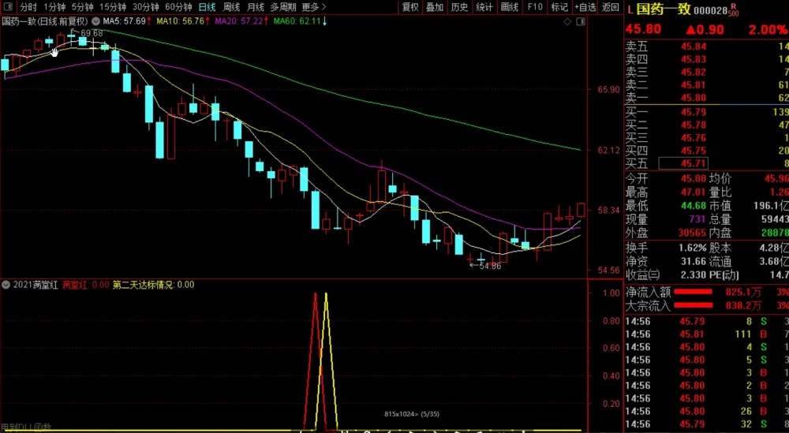
Task: Click the 复权 button
Action: click(410, 7)
